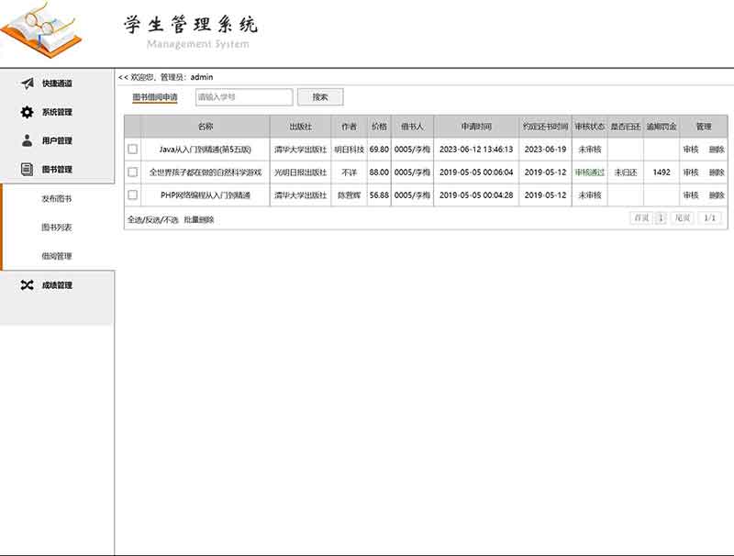Click the book logo in header
The width and height of the screenshot is (734, 556).
click(x=41, y=32)
